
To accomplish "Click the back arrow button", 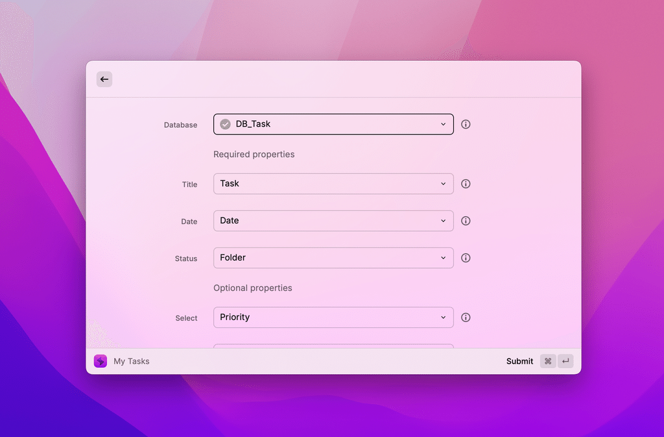I will coord(104,79).
